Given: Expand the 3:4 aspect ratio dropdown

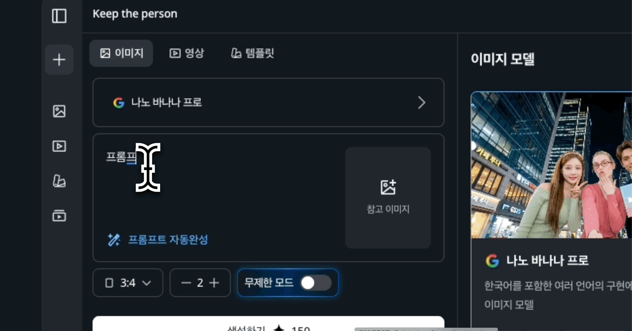Looking at the screenshot, I should click(128, 283).
